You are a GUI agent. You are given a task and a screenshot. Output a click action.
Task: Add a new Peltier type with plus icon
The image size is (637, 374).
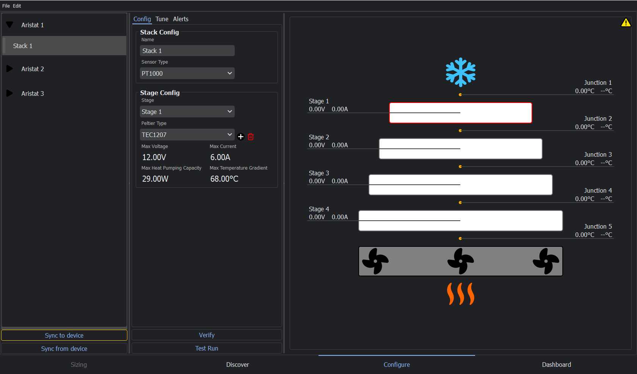pyautogui.click(x=240, y=137)
